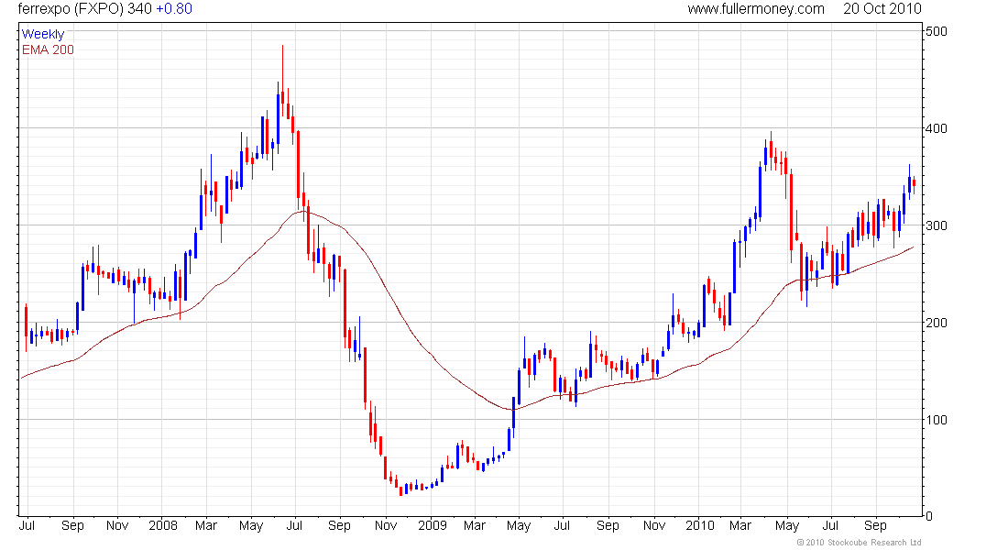Click the 2008 year axis label
1008x550 pixels.
162,525
